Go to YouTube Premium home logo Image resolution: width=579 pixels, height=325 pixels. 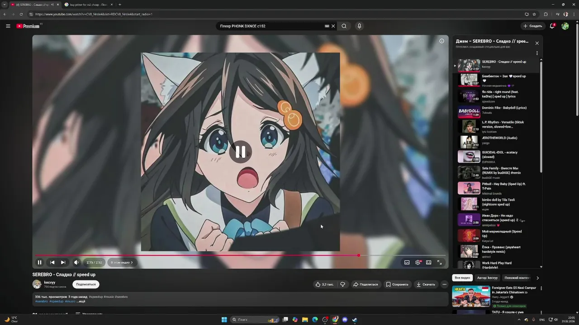[28, 26]
